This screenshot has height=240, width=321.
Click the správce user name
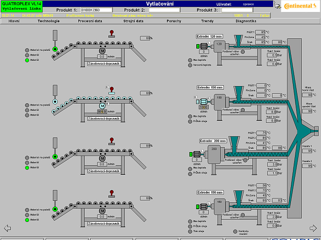tap(248, 4)
